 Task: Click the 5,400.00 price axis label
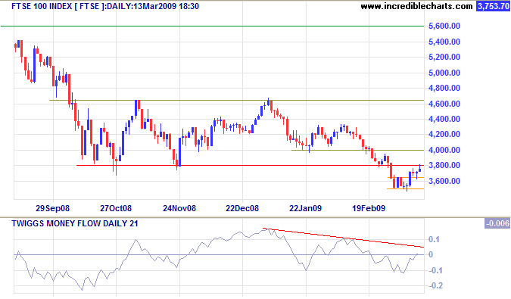(444, 42)
